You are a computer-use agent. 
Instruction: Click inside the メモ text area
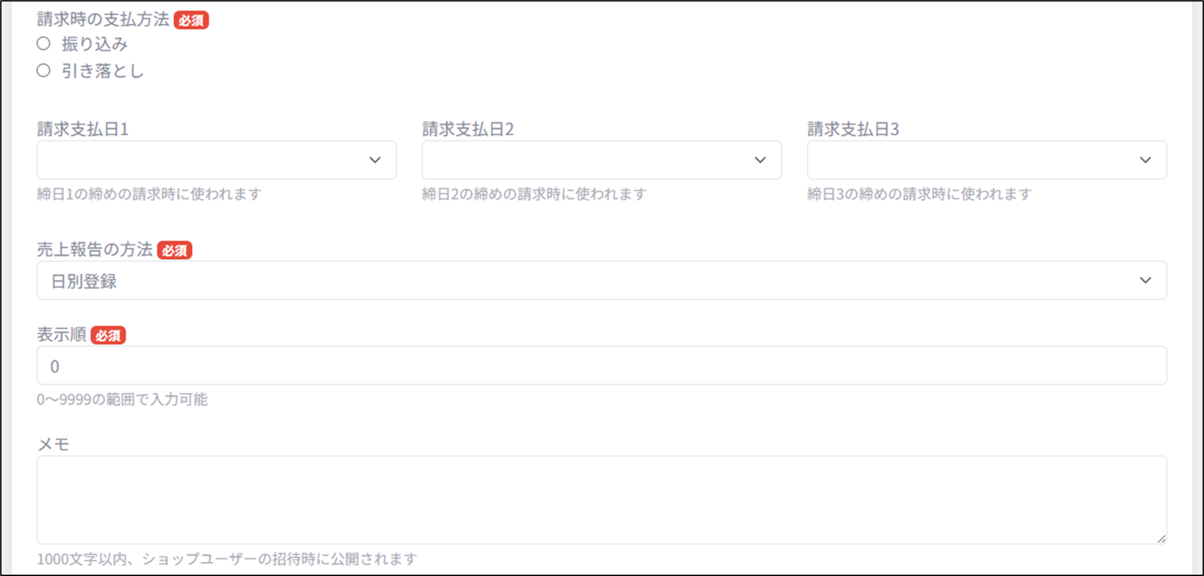601,500
